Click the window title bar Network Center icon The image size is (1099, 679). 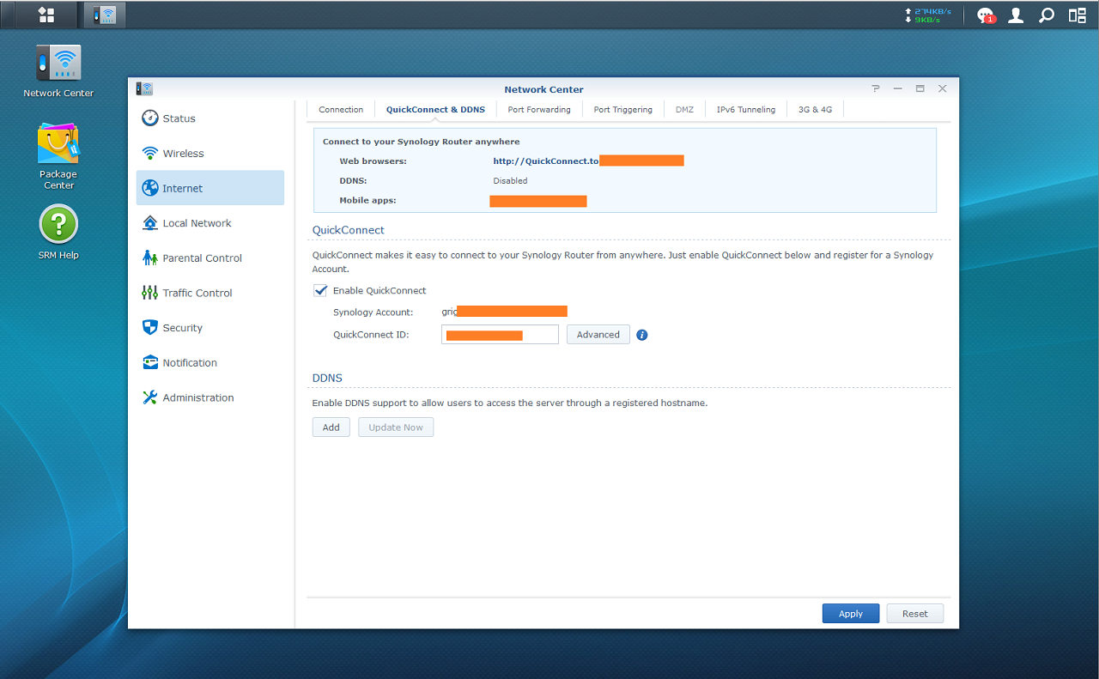click(144, 88)
